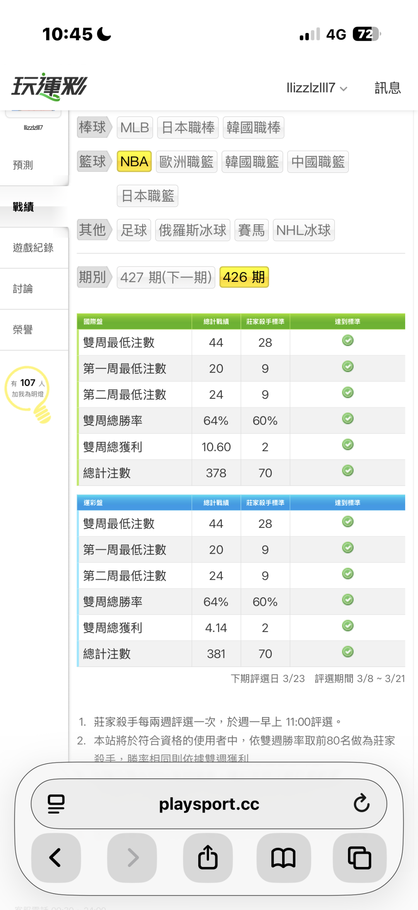
Task: Reload the page with the refresh icon
Action: [361, 803]
